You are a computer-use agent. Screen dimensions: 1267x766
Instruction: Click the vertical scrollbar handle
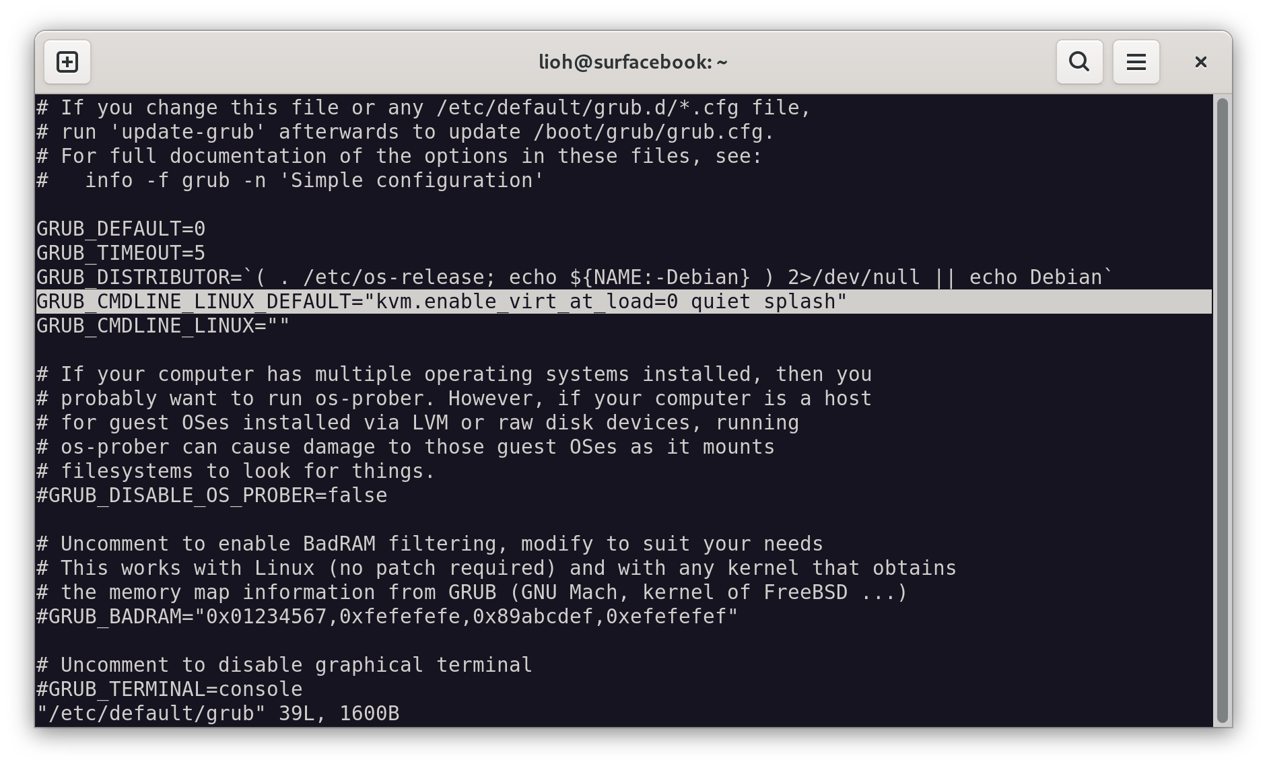pos(1222,411)
